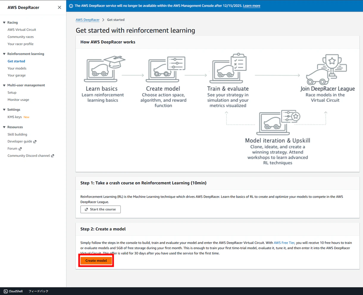
Task: Click the Multi-user management section header
Action: (x=26, y=85)
